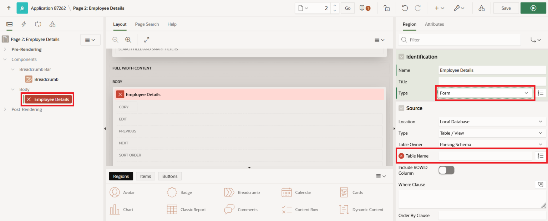
Task: Open the Table Owner dropdown
Action: (491, 144)
